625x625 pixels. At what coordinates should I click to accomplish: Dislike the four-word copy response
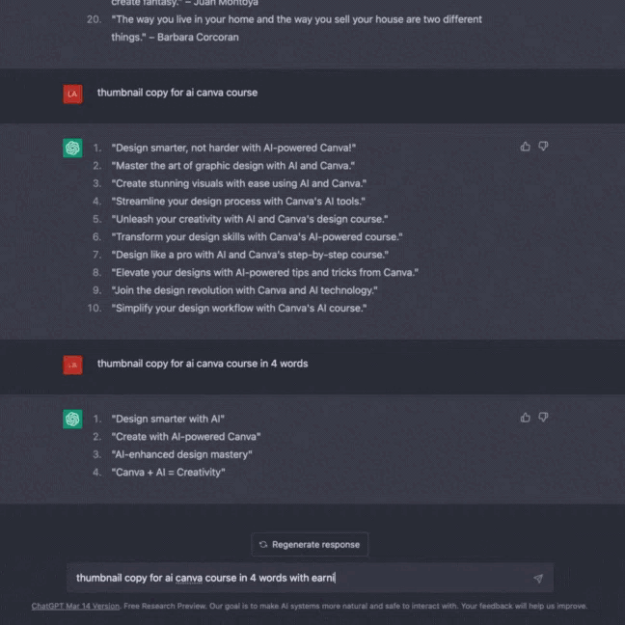(x=543, y=418)
